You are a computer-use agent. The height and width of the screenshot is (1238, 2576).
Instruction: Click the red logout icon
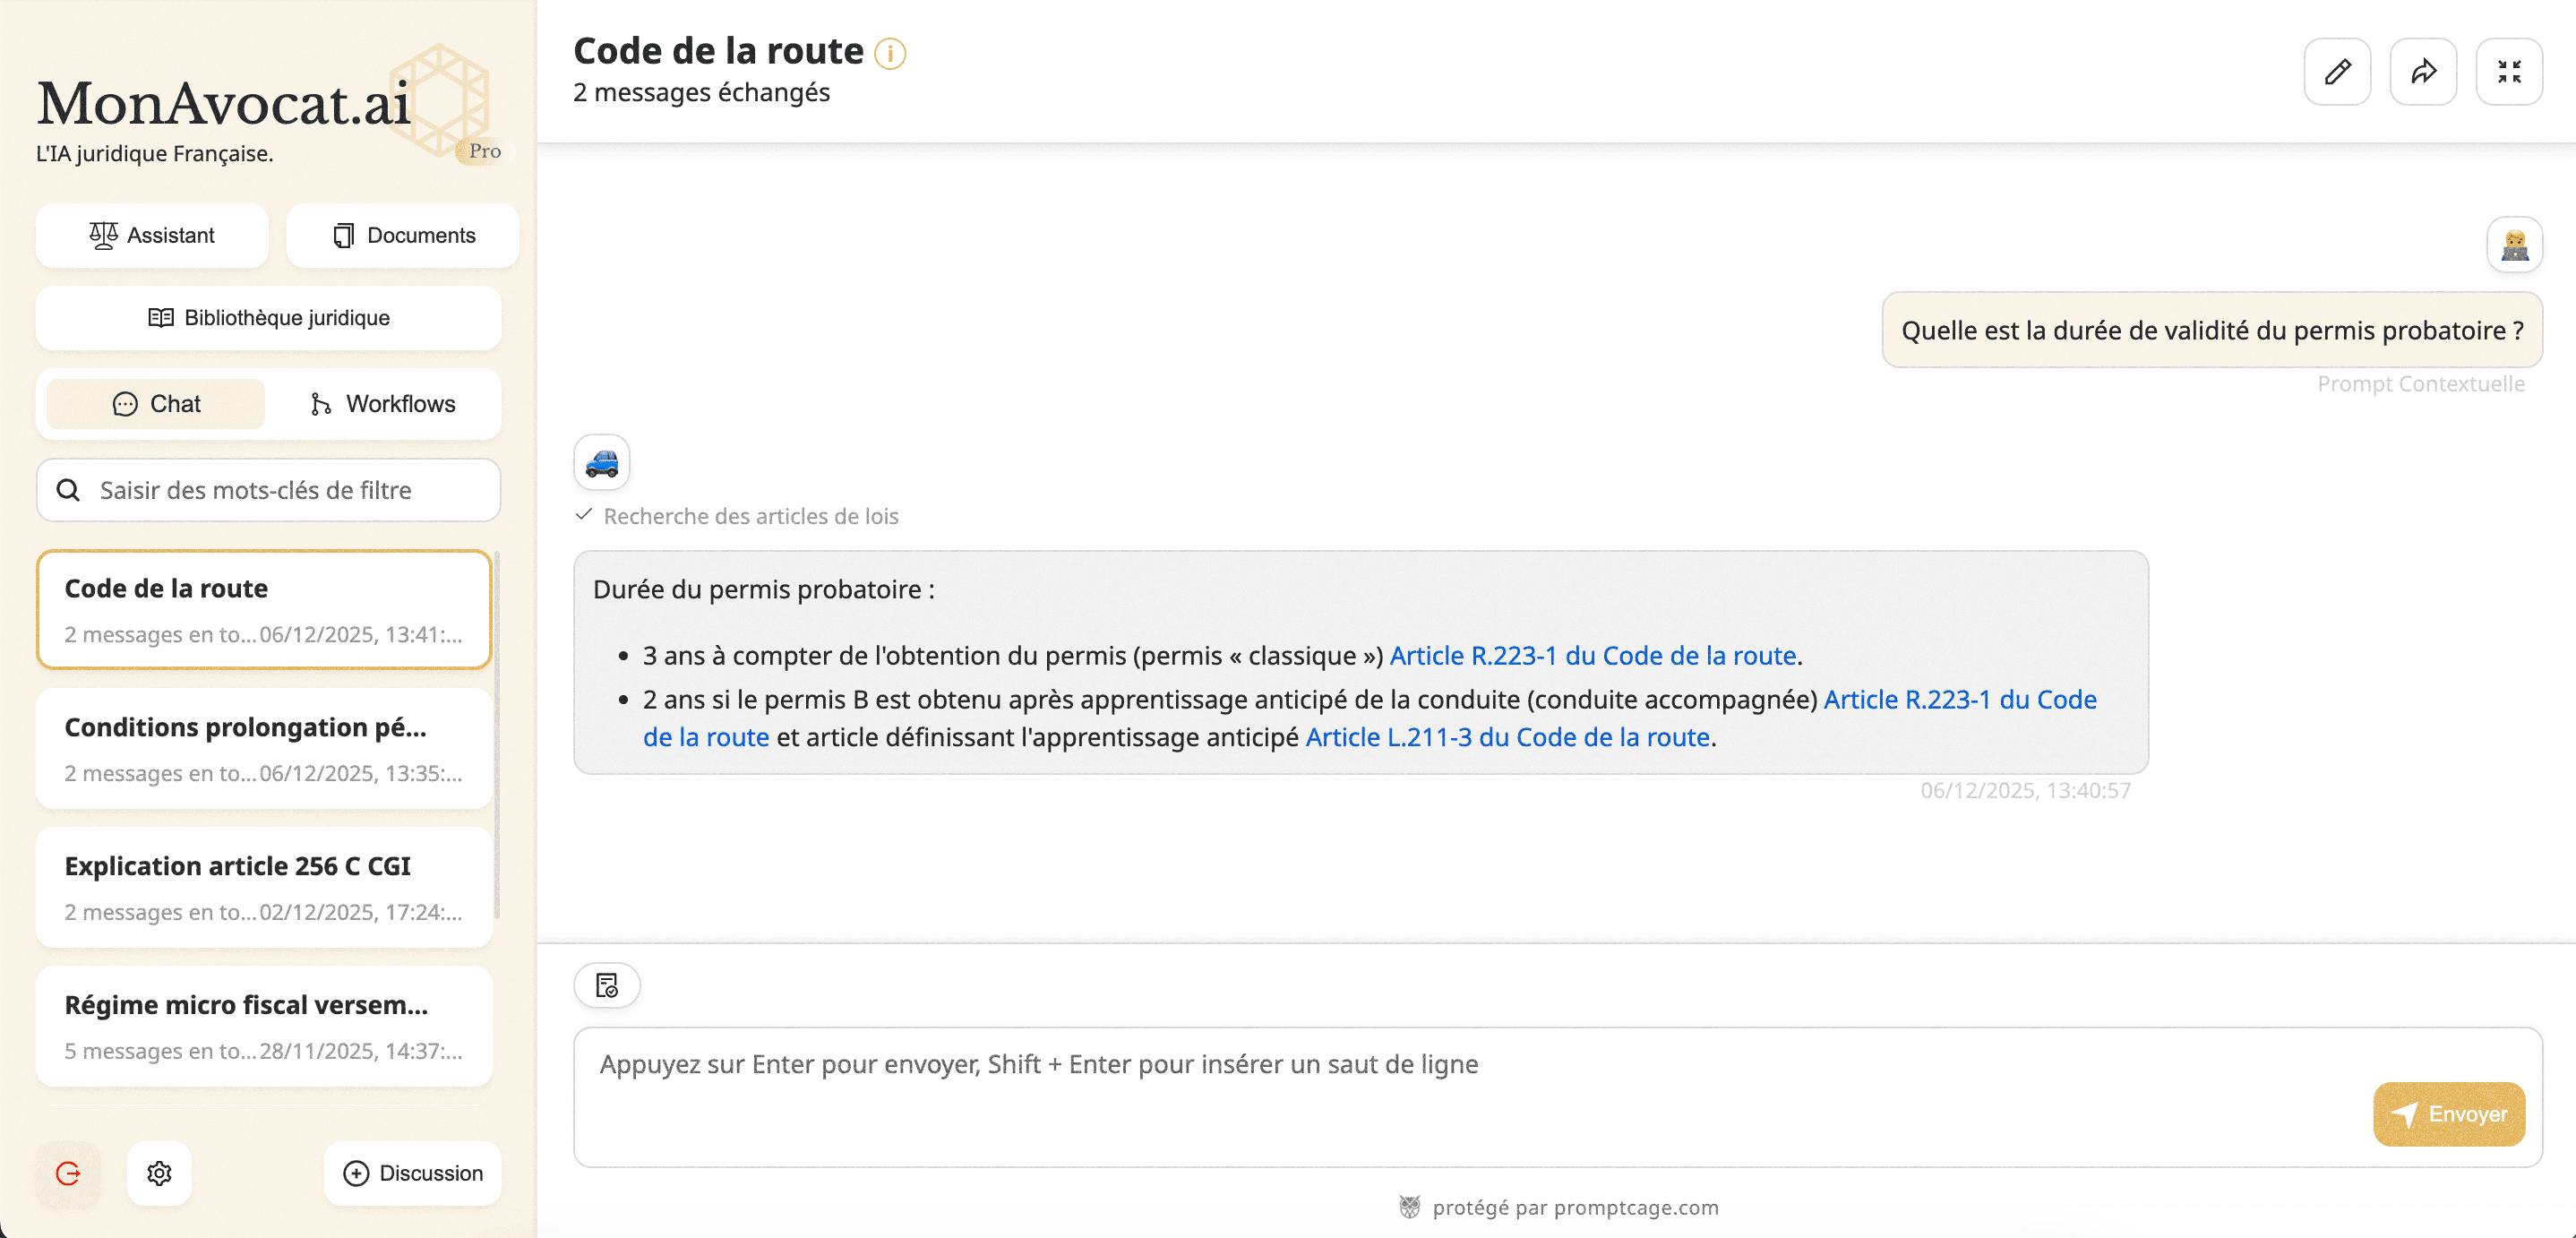[x=68, y=1173]
